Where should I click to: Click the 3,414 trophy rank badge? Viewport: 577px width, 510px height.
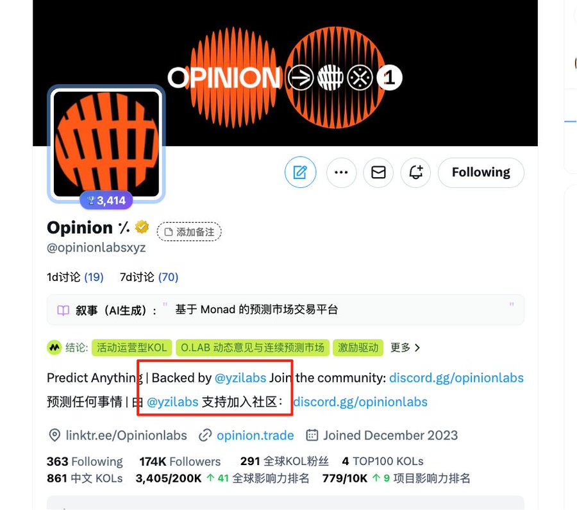pyautogui.click(x=106, y=200)
